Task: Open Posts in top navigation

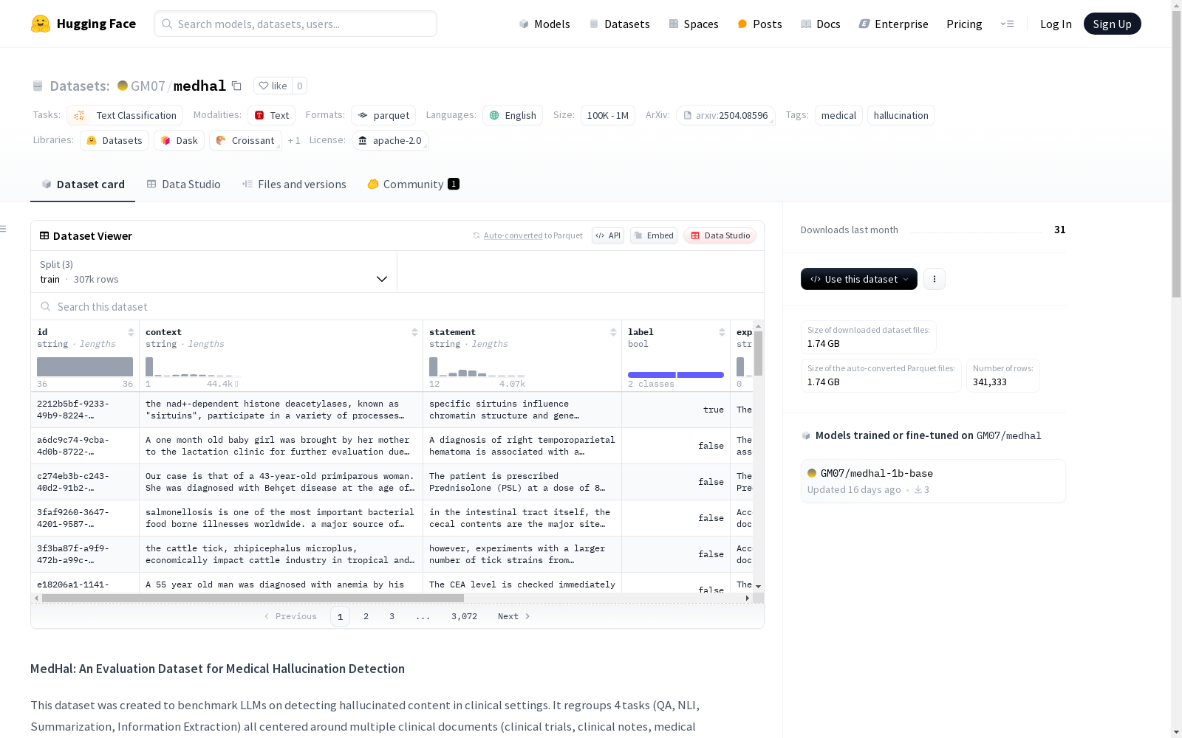Action: (x=759, y=24)
